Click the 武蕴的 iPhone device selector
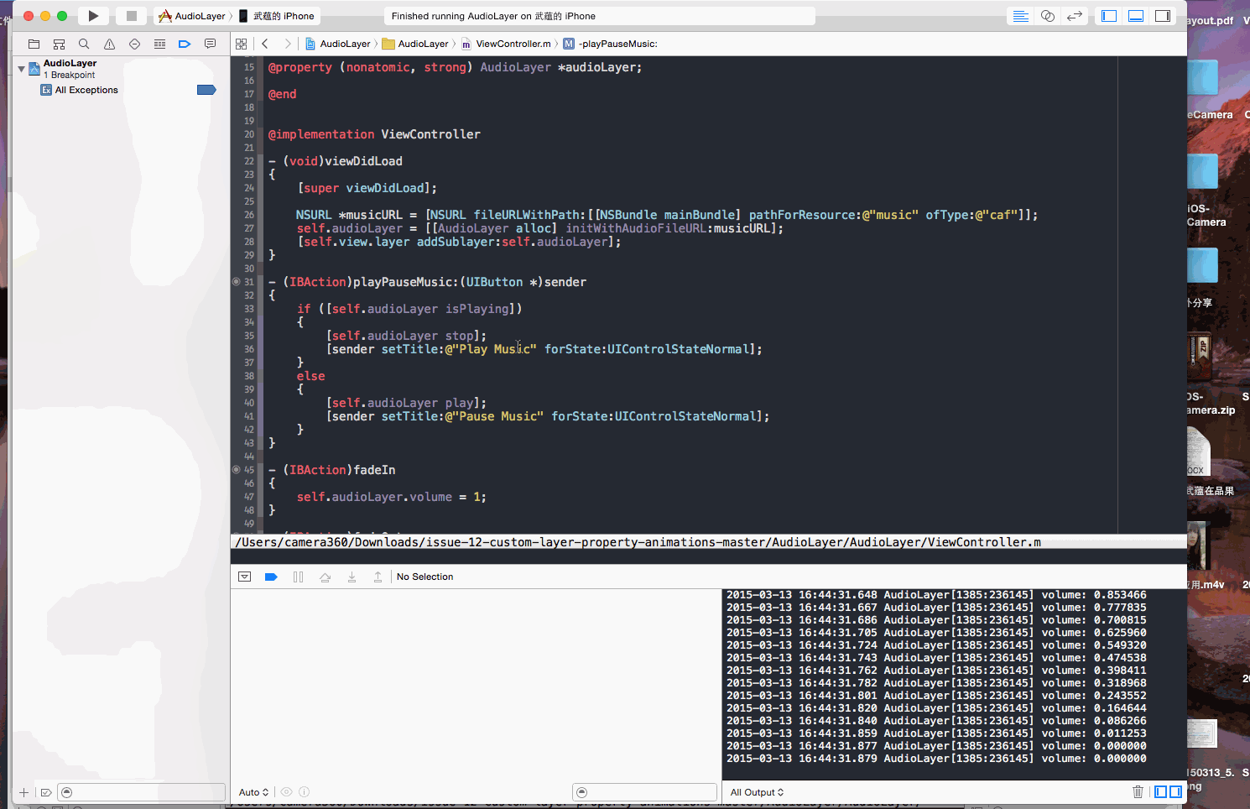The image size is (1250, 809). coord(283,16)
